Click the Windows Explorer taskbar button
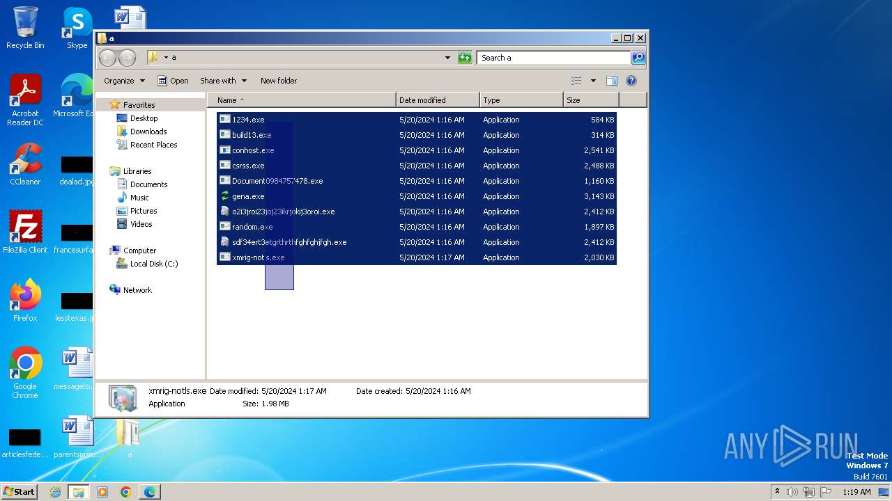The image size is (892, 501). click(79, 492)
